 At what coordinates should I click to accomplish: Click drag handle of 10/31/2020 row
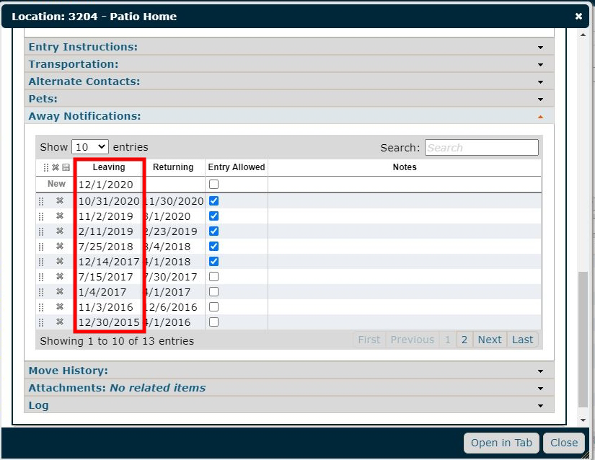pyautogui.click(x=41, y=201)
